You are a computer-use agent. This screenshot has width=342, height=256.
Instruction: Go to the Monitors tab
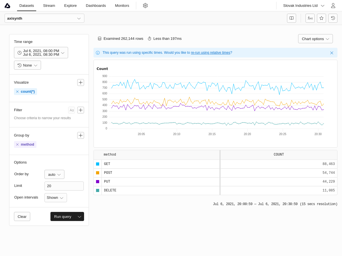click(x=122, y=6)
